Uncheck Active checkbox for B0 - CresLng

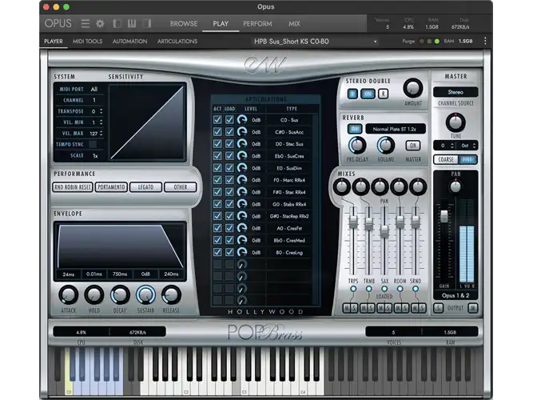(217, 252)
